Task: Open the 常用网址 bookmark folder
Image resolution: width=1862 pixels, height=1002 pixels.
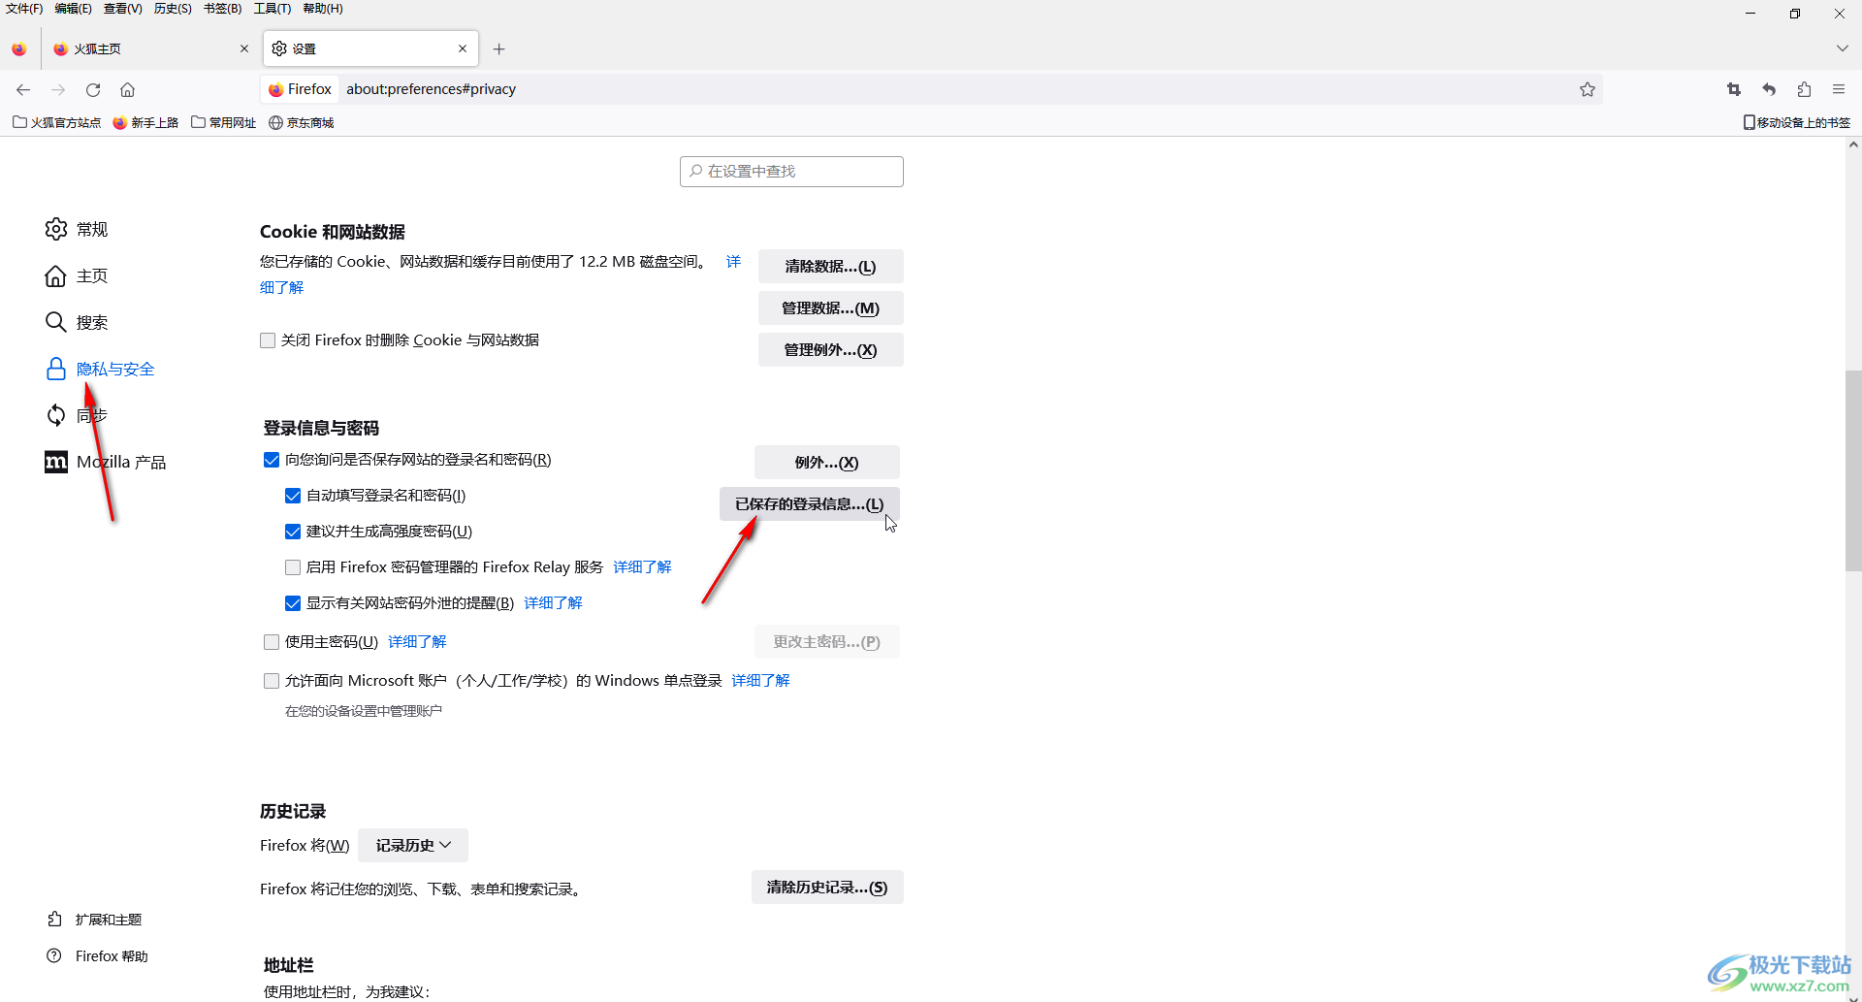Action: click(x=224, y=122)
